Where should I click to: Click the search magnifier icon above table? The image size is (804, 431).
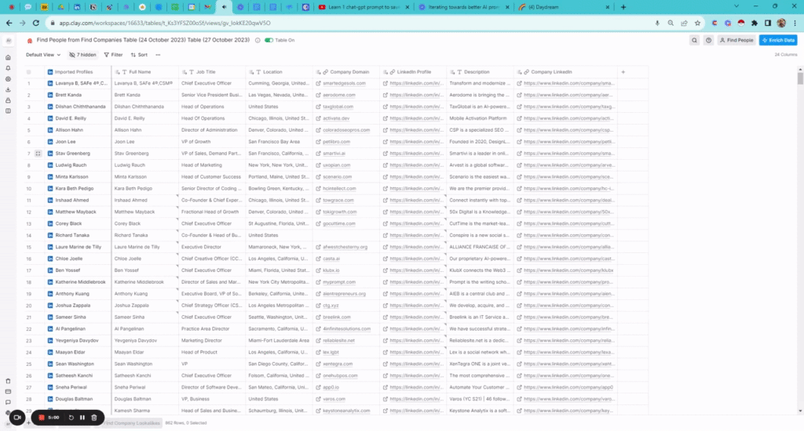[x=695, y=40]
